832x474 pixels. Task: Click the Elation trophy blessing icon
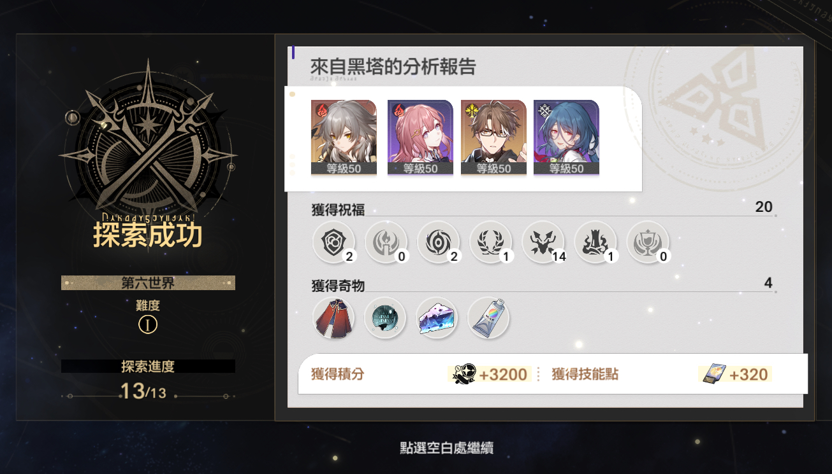[648, 242]
